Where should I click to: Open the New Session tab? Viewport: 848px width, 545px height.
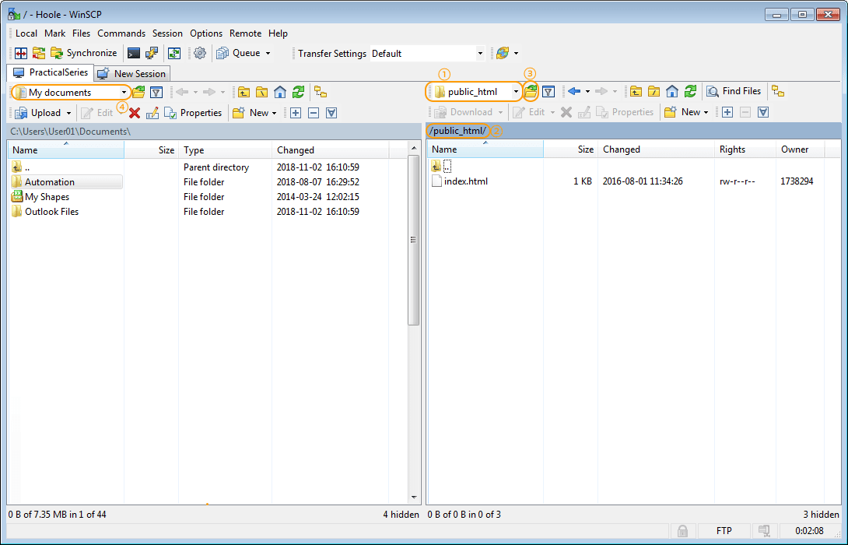point(132,74)
